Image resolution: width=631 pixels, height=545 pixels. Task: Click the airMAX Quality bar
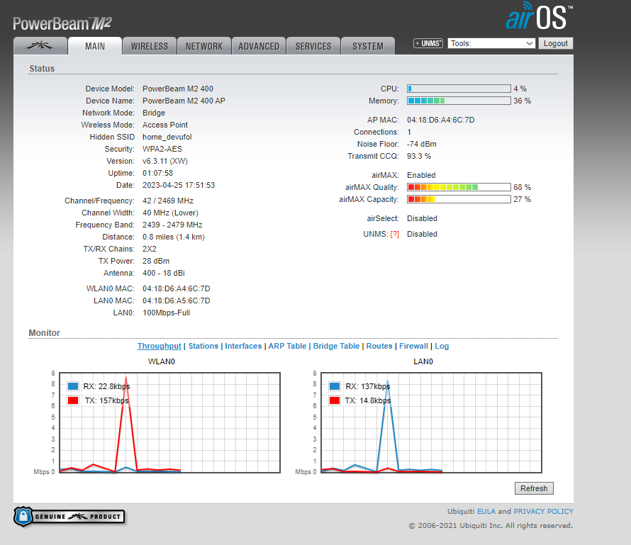click(x=459, y=187)
